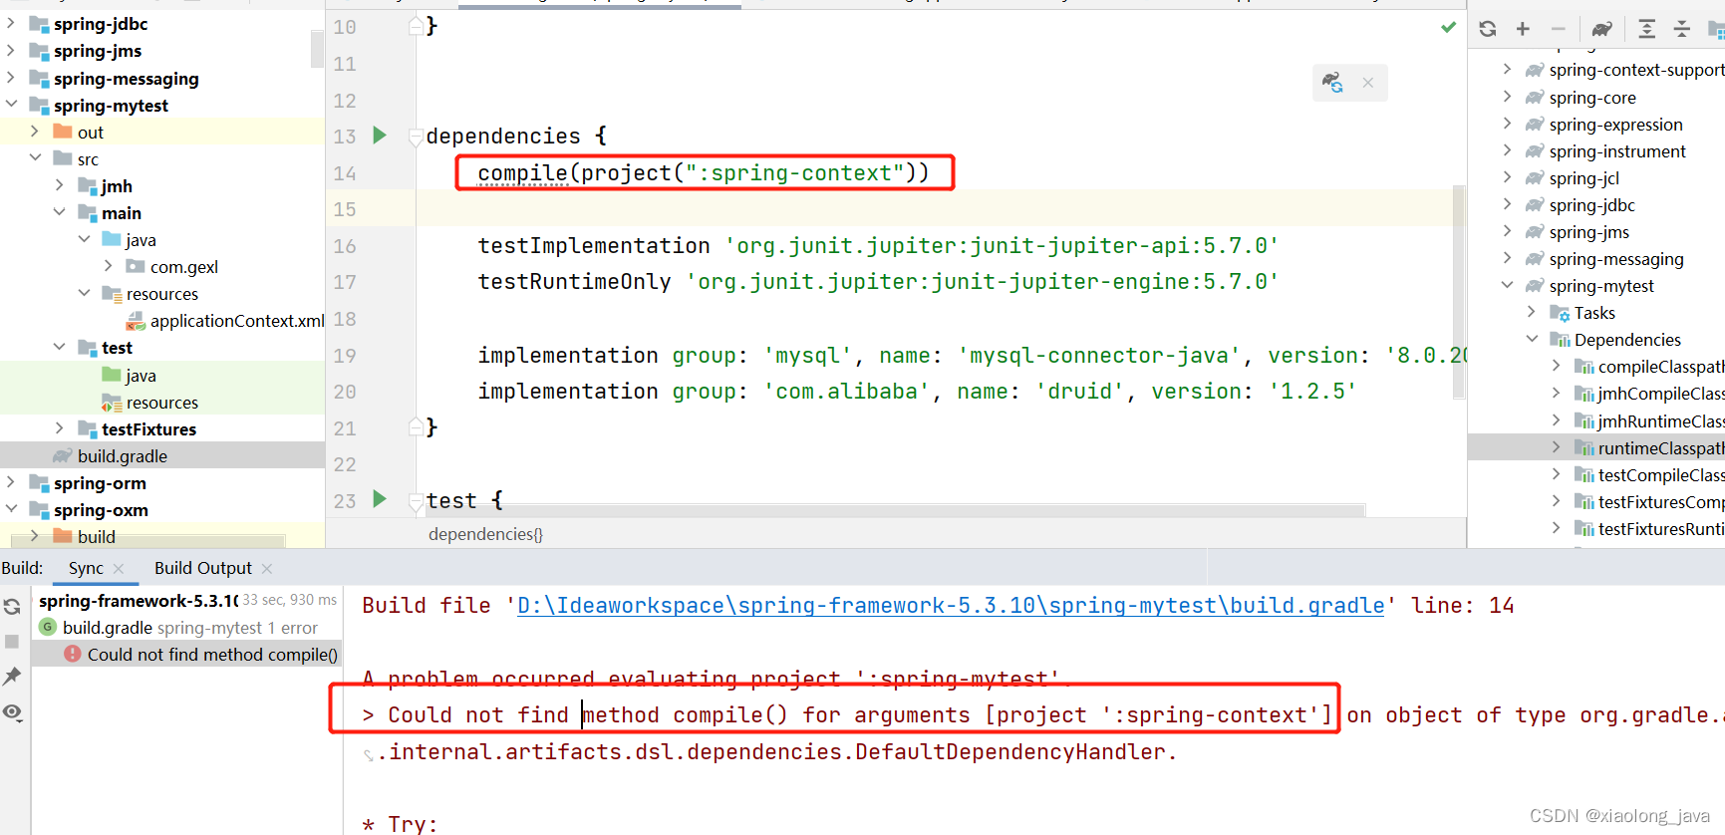
Task: Close the floating Gradle reload popup
Action: [x=1368, y=83]
